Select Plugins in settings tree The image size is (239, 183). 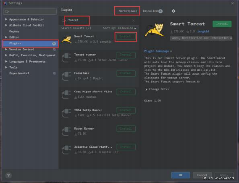(x=30, y=43)
